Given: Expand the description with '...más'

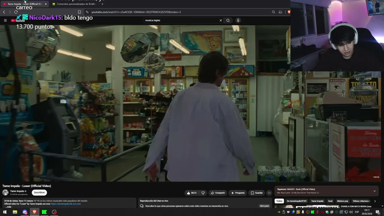Looking at the screenshot, I should (8, 207).
